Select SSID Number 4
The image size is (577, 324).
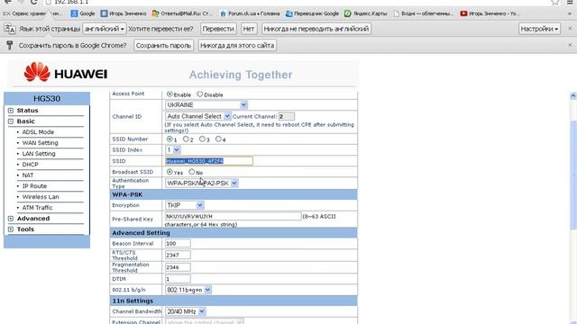[218, 139]
